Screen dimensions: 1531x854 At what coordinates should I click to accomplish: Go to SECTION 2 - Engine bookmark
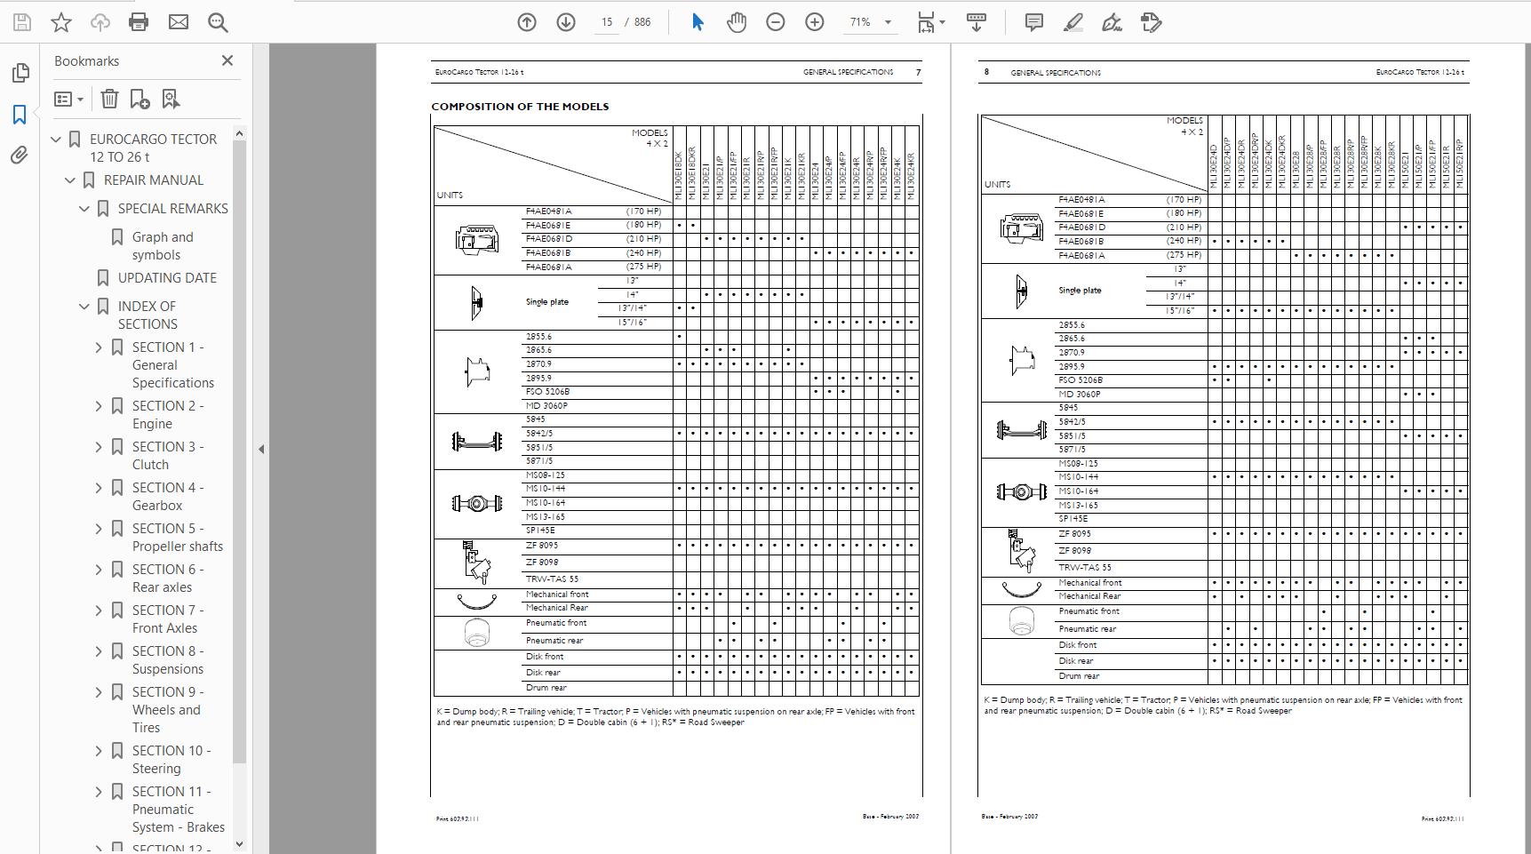(x=168, y=415)
